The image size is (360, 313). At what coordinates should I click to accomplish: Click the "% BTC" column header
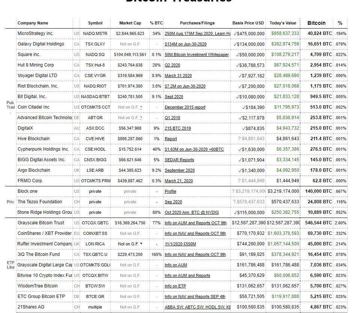157,23
